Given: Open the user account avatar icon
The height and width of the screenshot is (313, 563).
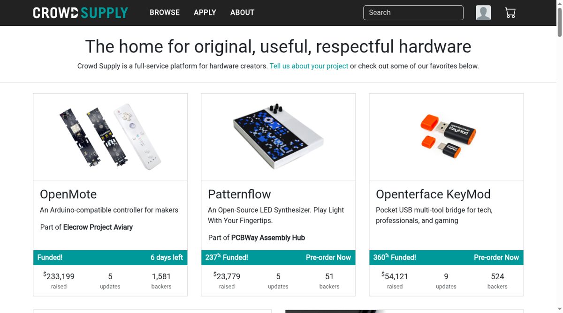Looking at the screenshot, I should click(x=483, y=13).
